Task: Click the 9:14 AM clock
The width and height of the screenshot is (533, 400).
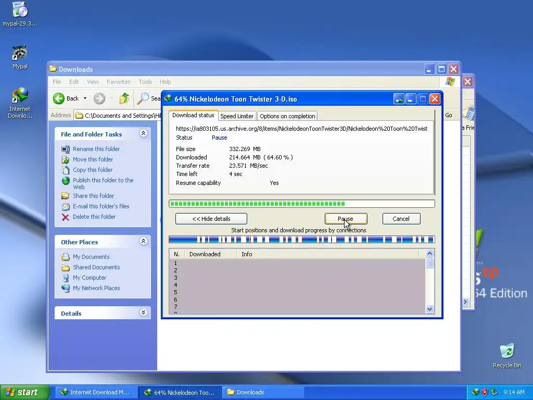Action: [x=514, y=392]
